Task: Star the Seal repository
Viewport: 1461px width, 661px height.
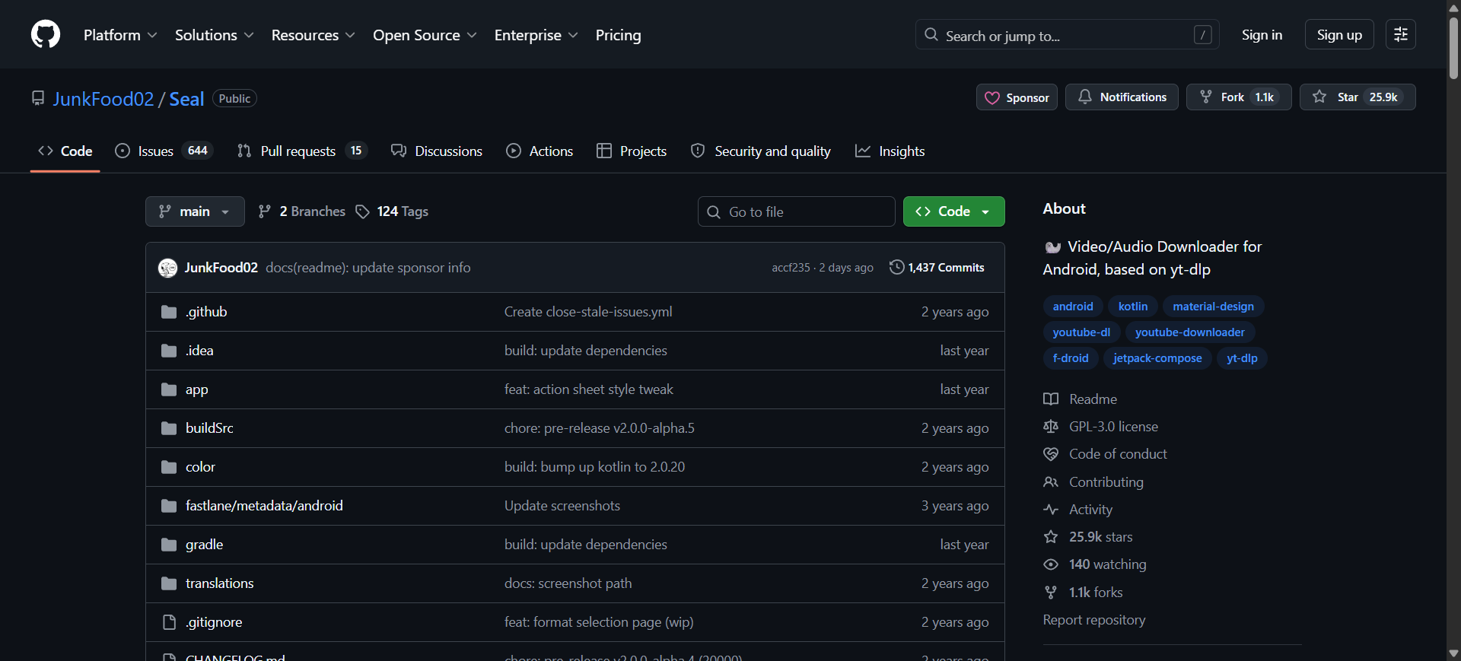Action: coord(1357,97)
